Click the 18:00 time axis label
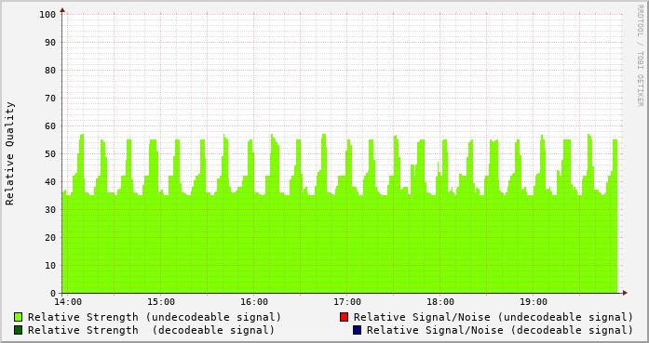 coord(440,302)
